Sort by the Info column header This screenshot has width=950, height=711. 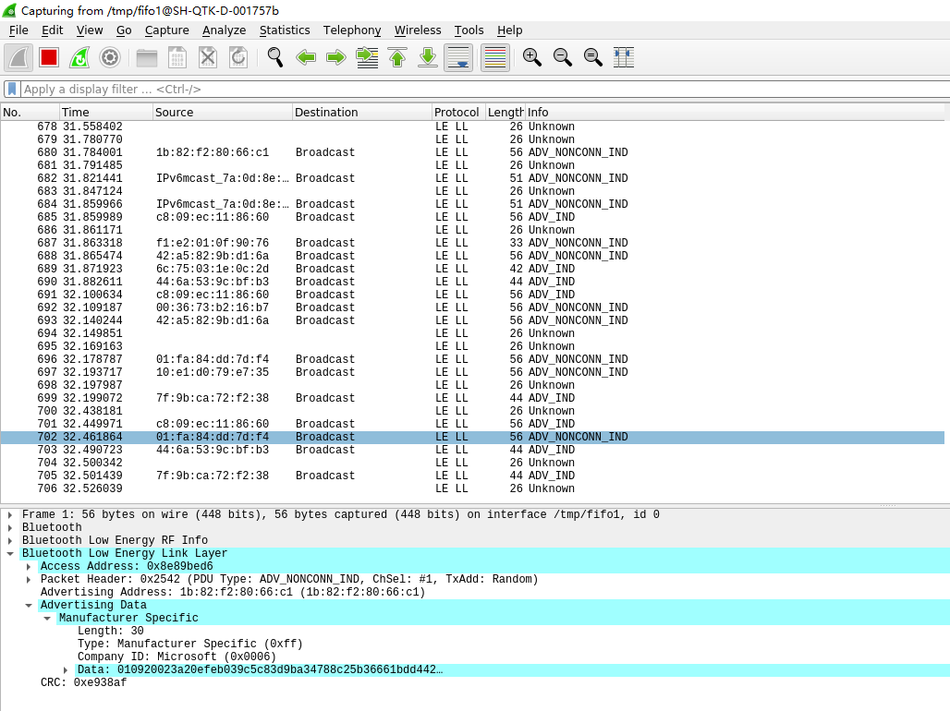click(735, 112)
